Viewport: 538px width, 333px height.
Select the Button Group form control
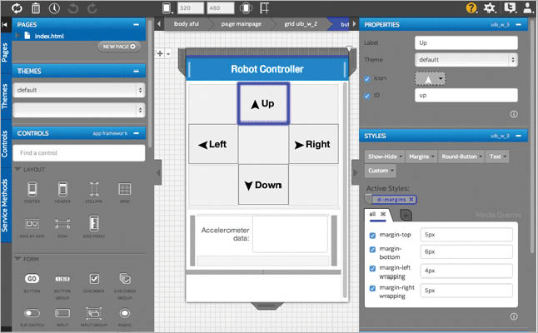click(62, 286)
